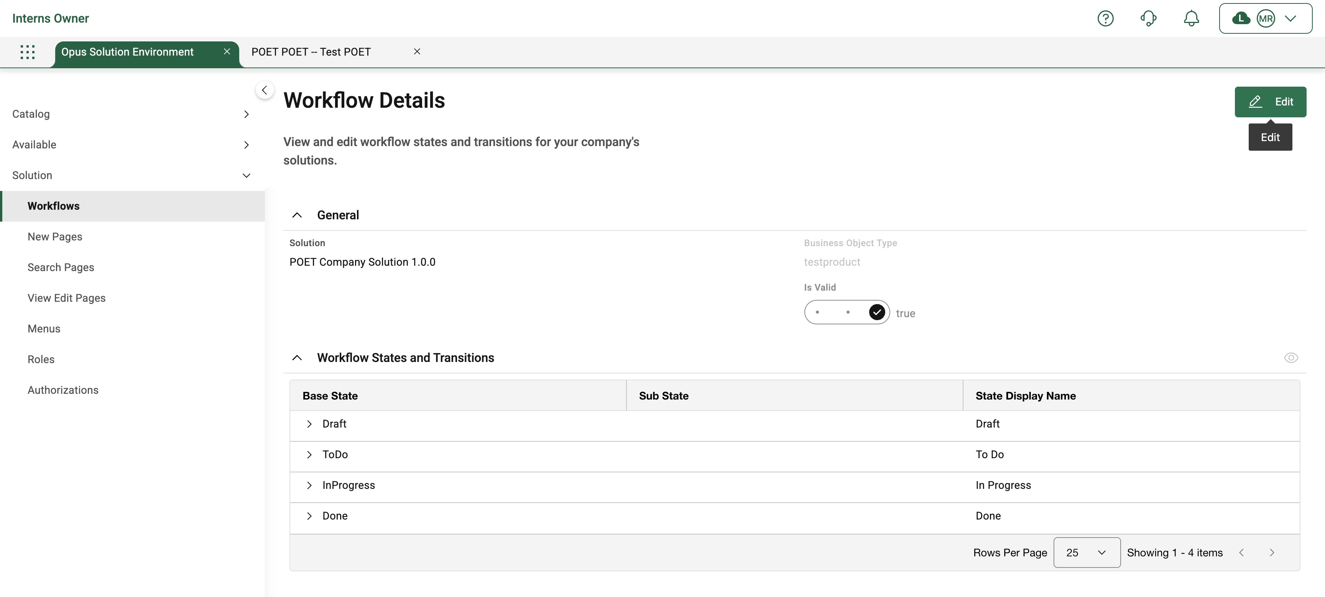
Task: Collapse the sidebar with the arrow button
Action: click(x=265, y=90)
